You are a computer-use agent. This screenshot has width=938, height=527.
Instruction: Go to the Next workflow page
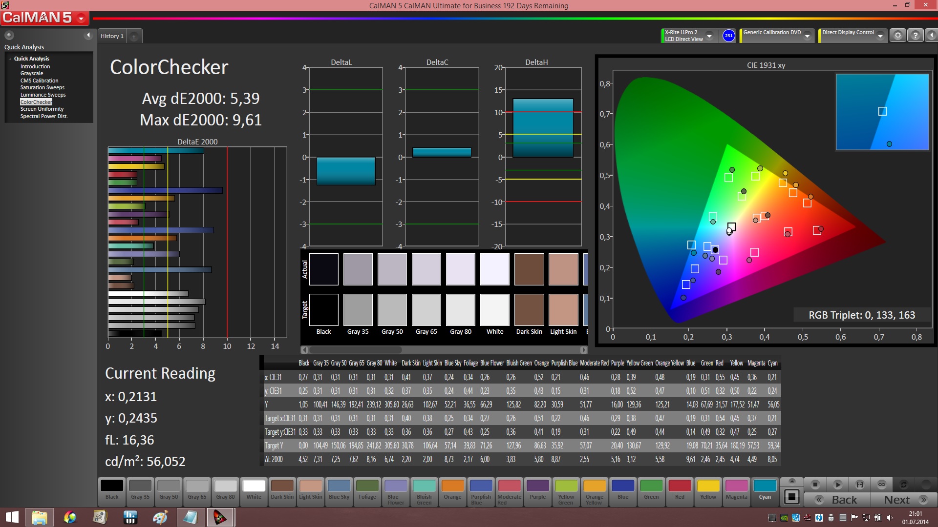904,500
